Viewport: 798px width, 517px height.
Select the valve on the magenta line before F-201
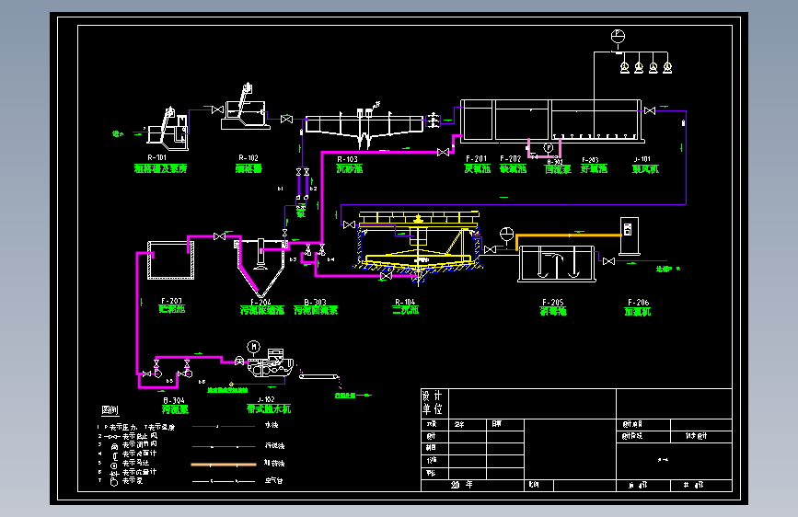pyautogui.click(x=444, y=152)
